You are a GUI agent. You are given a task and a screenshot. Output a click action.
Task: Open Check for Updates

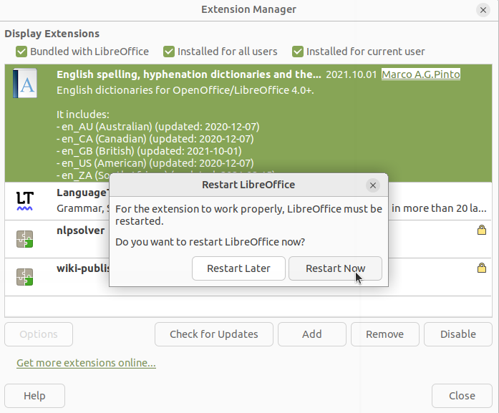[214, 334]
